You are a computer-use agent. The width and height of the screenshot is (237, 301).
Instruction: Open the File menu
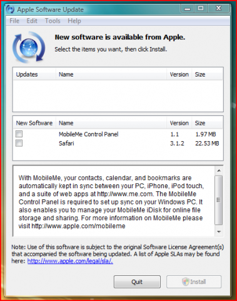click(x=14, y=21)
